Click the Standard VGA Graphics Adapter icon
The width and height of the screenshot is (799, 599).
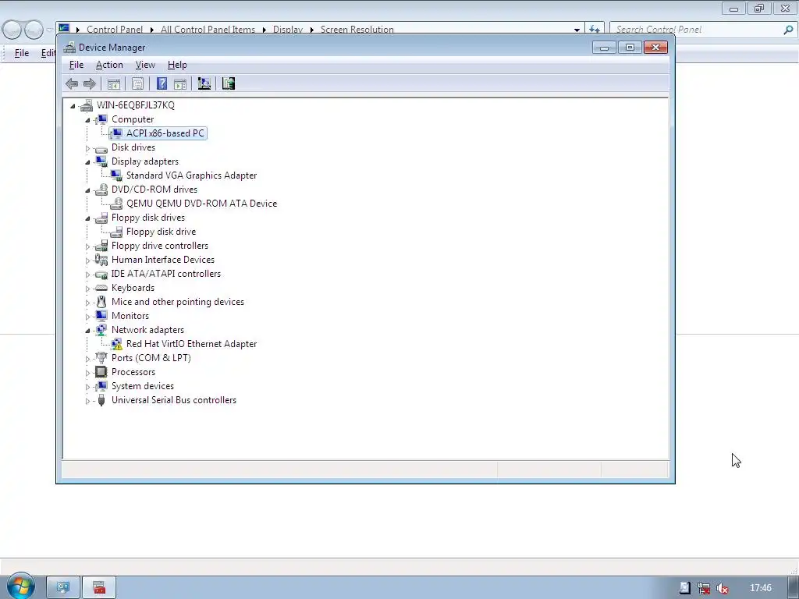click(x=117, y=175)
